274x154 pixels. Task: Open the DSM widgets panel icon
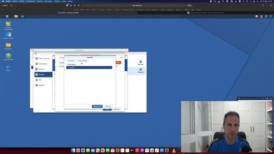click(x=271, y=16)
